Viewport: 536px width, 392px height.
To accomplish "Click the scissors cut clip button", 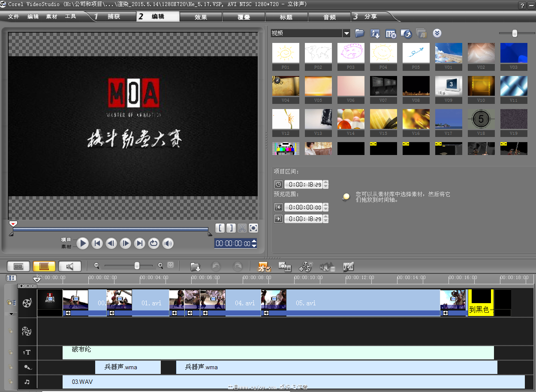I will [x=242, y=228].
